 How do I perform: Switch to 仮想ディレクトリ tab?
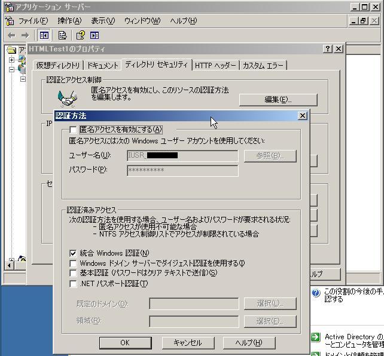pyautogui.click(x=58, y=66)
